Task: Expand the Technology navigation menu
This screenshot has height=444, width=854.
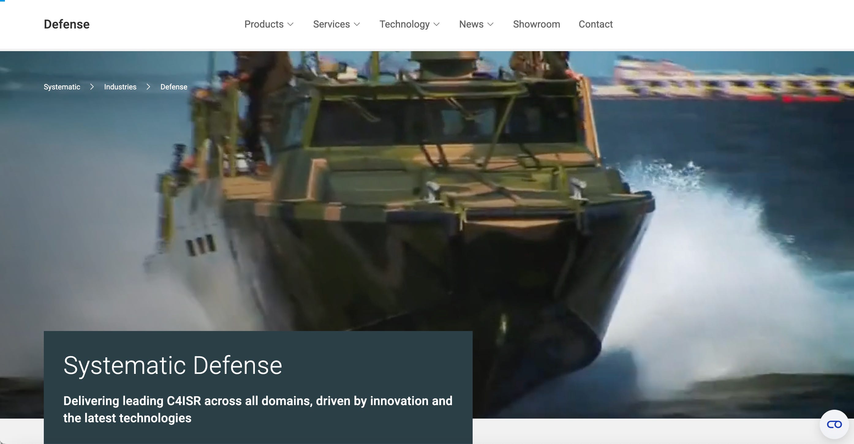Action: coord(404,24)
